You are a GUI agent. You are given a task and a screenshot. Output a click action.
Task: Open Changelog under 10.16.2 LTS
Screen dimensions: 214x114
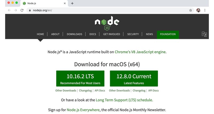pyautogui.click(x=85, y=91)
